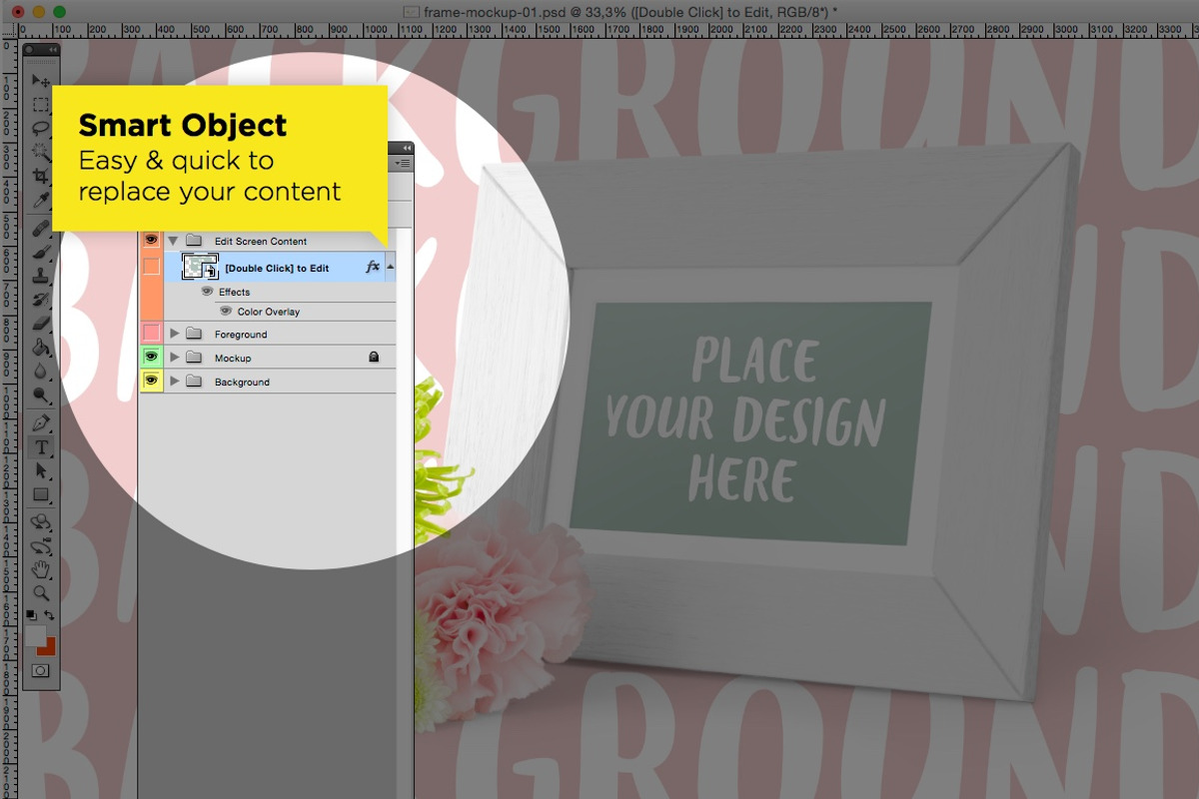
Task: Show the Foreground group
Action: pyautogui.click(x=151, y=333)
